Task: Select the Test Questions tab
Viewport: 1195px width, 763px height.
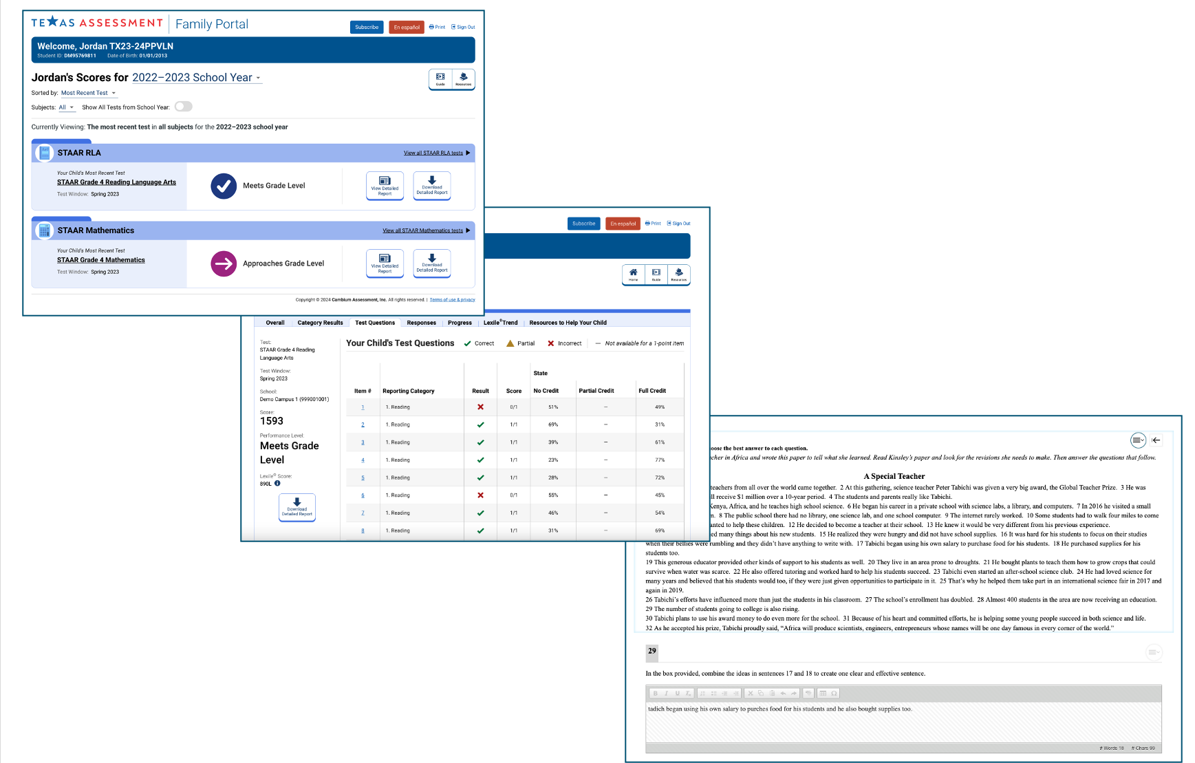Action: [x=375, y=323]
